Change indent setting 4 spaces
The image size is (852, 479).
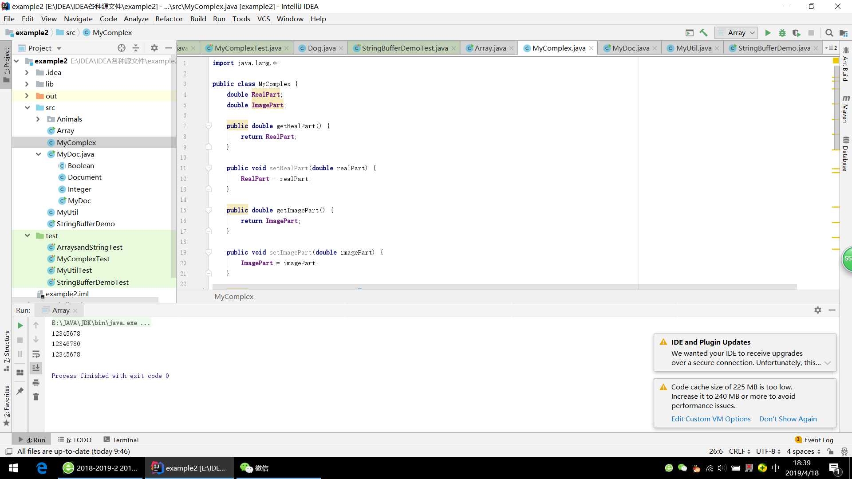804,451
